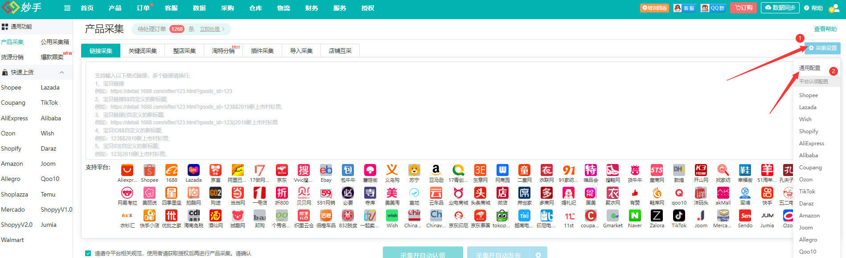Click the 亚马逊 Amazon platform icon
Viewport: 846px width, 258px height.
[436, 170]
